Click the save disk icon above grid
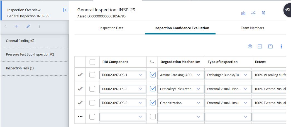The width and height of the screenshot is (291, 127). [271, 46]
